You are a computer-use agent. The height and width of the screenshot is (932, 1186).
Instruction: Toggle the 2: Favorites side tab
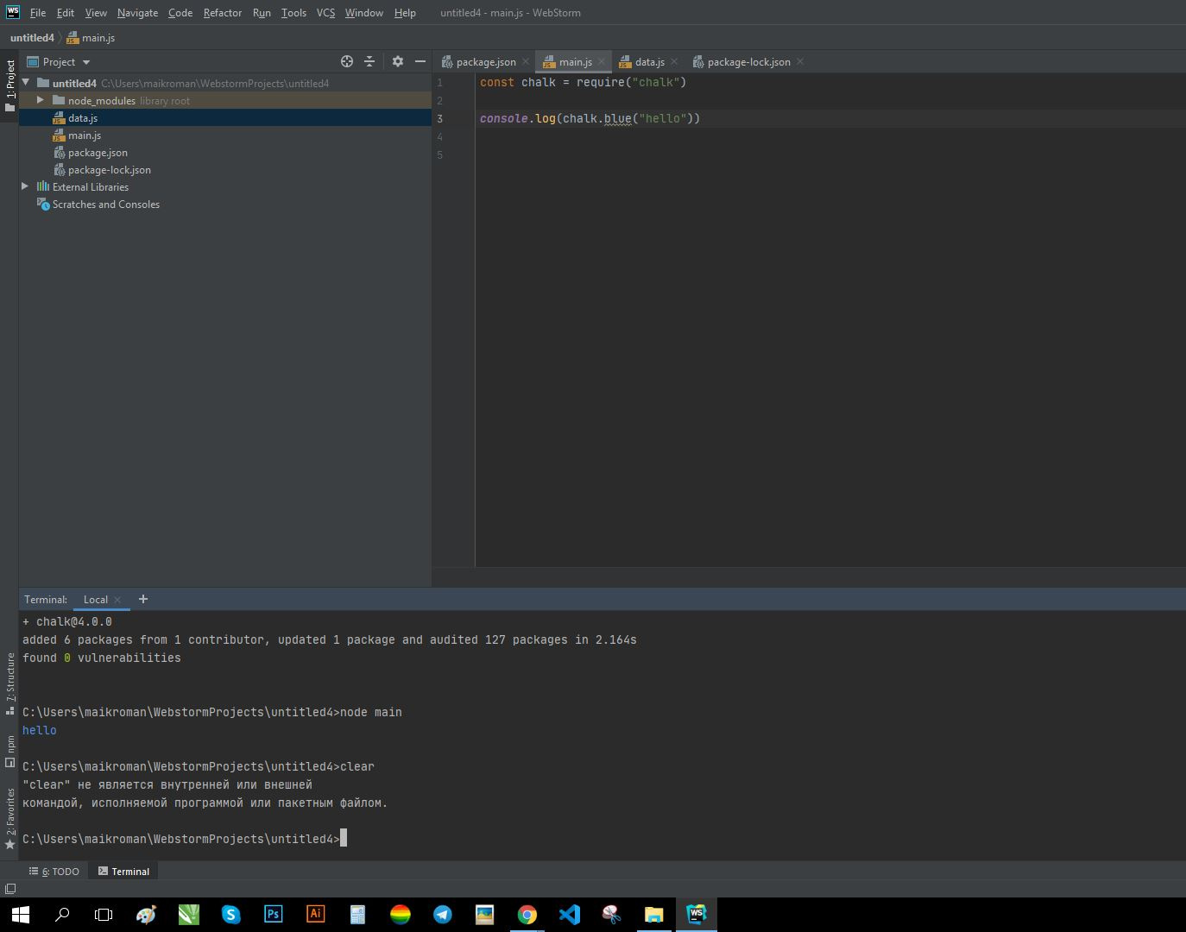click(x=9, y=818)
